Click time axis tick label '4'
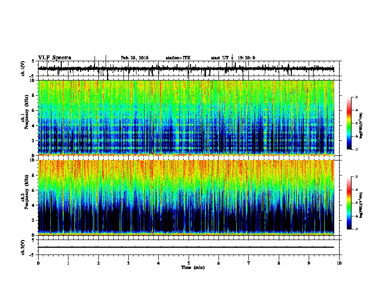The width and height of the screenshot is (382, 295). point(159,263)
